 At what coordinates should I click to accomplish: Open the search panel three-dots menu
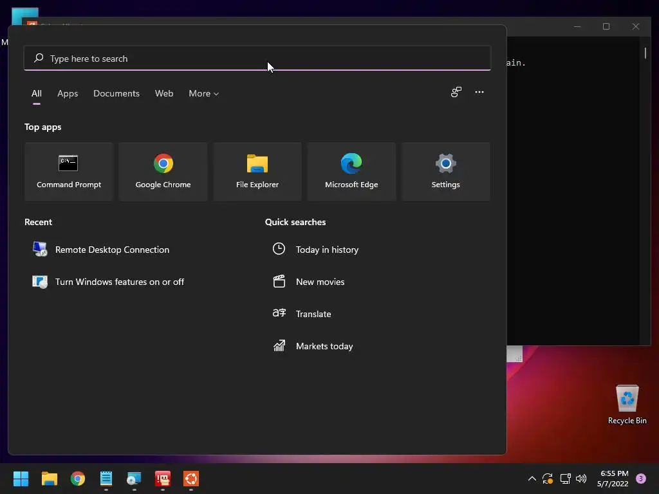click(479, 92)
